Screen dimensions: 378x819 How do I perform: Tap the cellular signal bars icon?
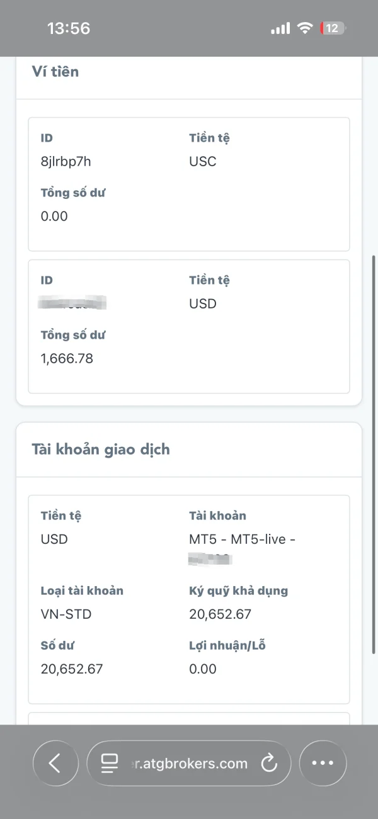coord(280,28)
